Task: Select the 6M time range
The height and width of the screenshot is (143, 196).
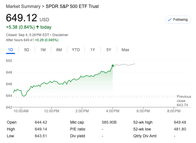Action: 59,50
